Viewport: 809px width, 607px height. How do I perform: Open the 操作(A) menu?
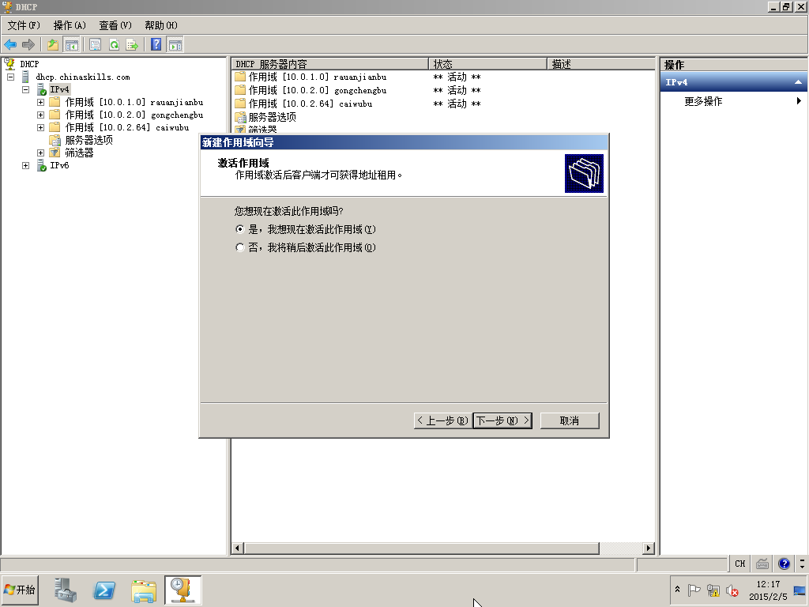(x=70, y=25)
